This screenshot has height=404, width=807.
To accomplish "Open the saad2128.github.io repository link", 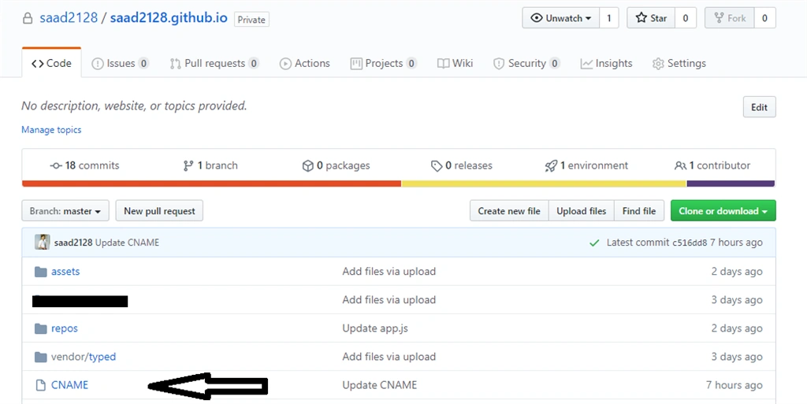I will [x=169, y=18].
